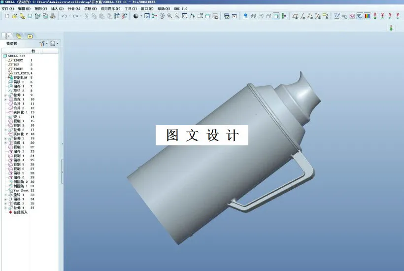The width and height of the screenshot is (404, 271).
Task: Select SHELL.PRT root in model tree
Action: (14, 56)
